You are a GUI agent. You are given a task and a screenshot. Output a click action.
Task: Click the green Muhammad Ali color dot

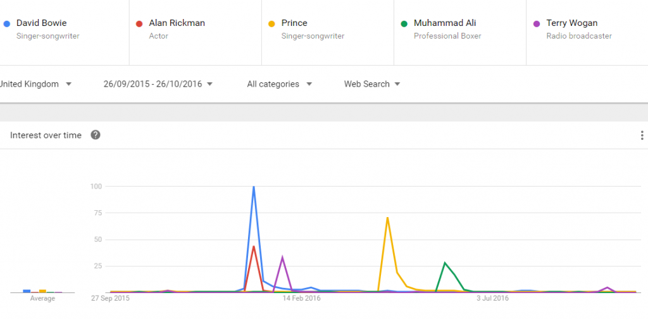(x=404, y=23)
